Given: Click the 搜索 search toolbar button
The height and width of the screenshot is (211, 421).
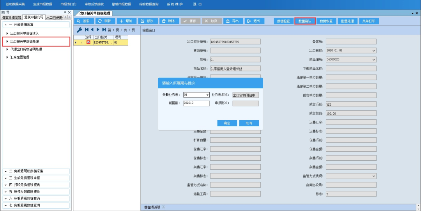Looking at the screenshot, I should coord(84,21).
